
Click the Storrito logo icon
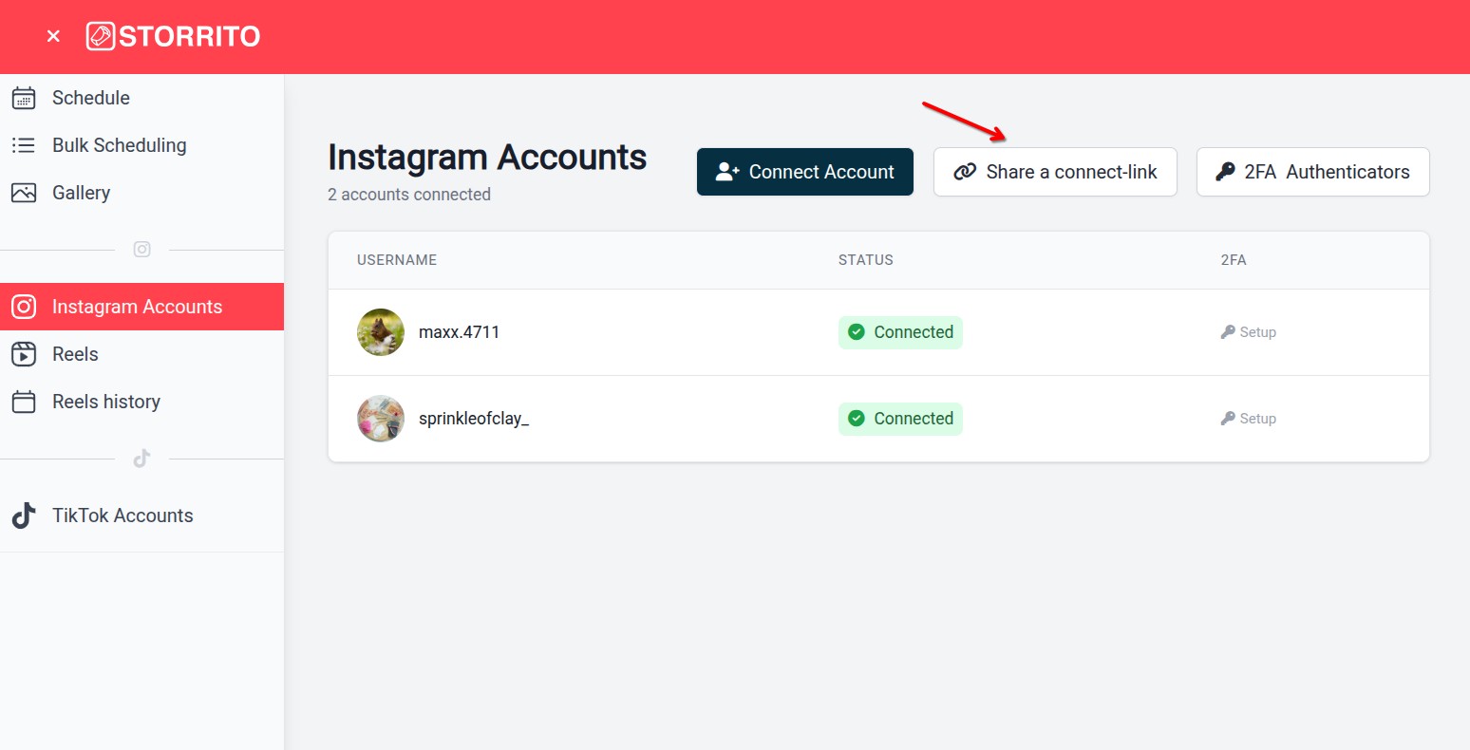click(x=99, y=35)
